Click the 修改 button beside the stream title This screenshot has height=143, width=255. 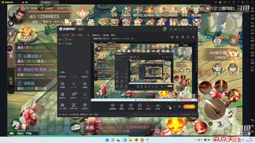click(x=113, y=35)
